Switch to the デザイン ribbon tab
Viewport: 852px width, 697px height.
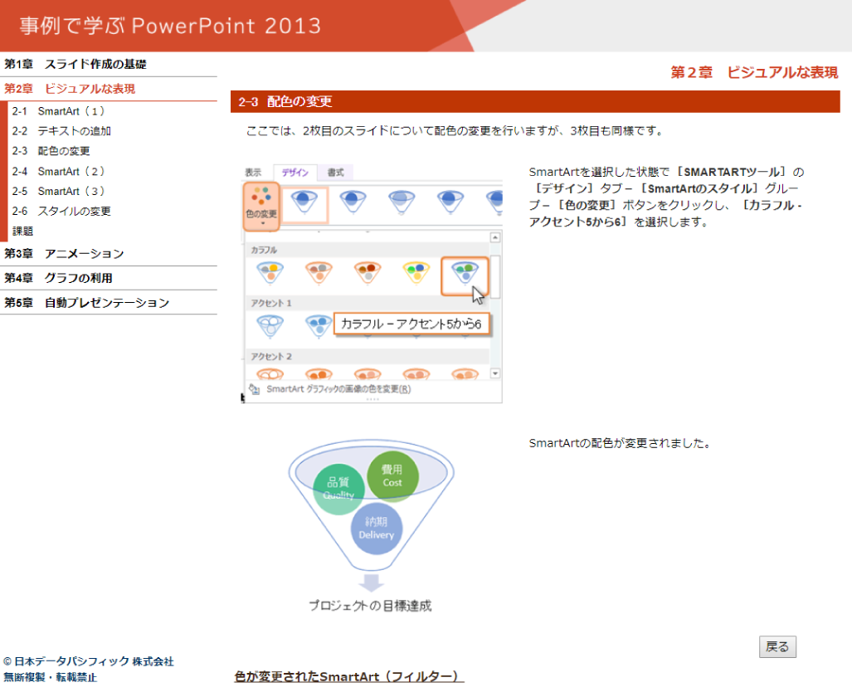coord(295,173)
